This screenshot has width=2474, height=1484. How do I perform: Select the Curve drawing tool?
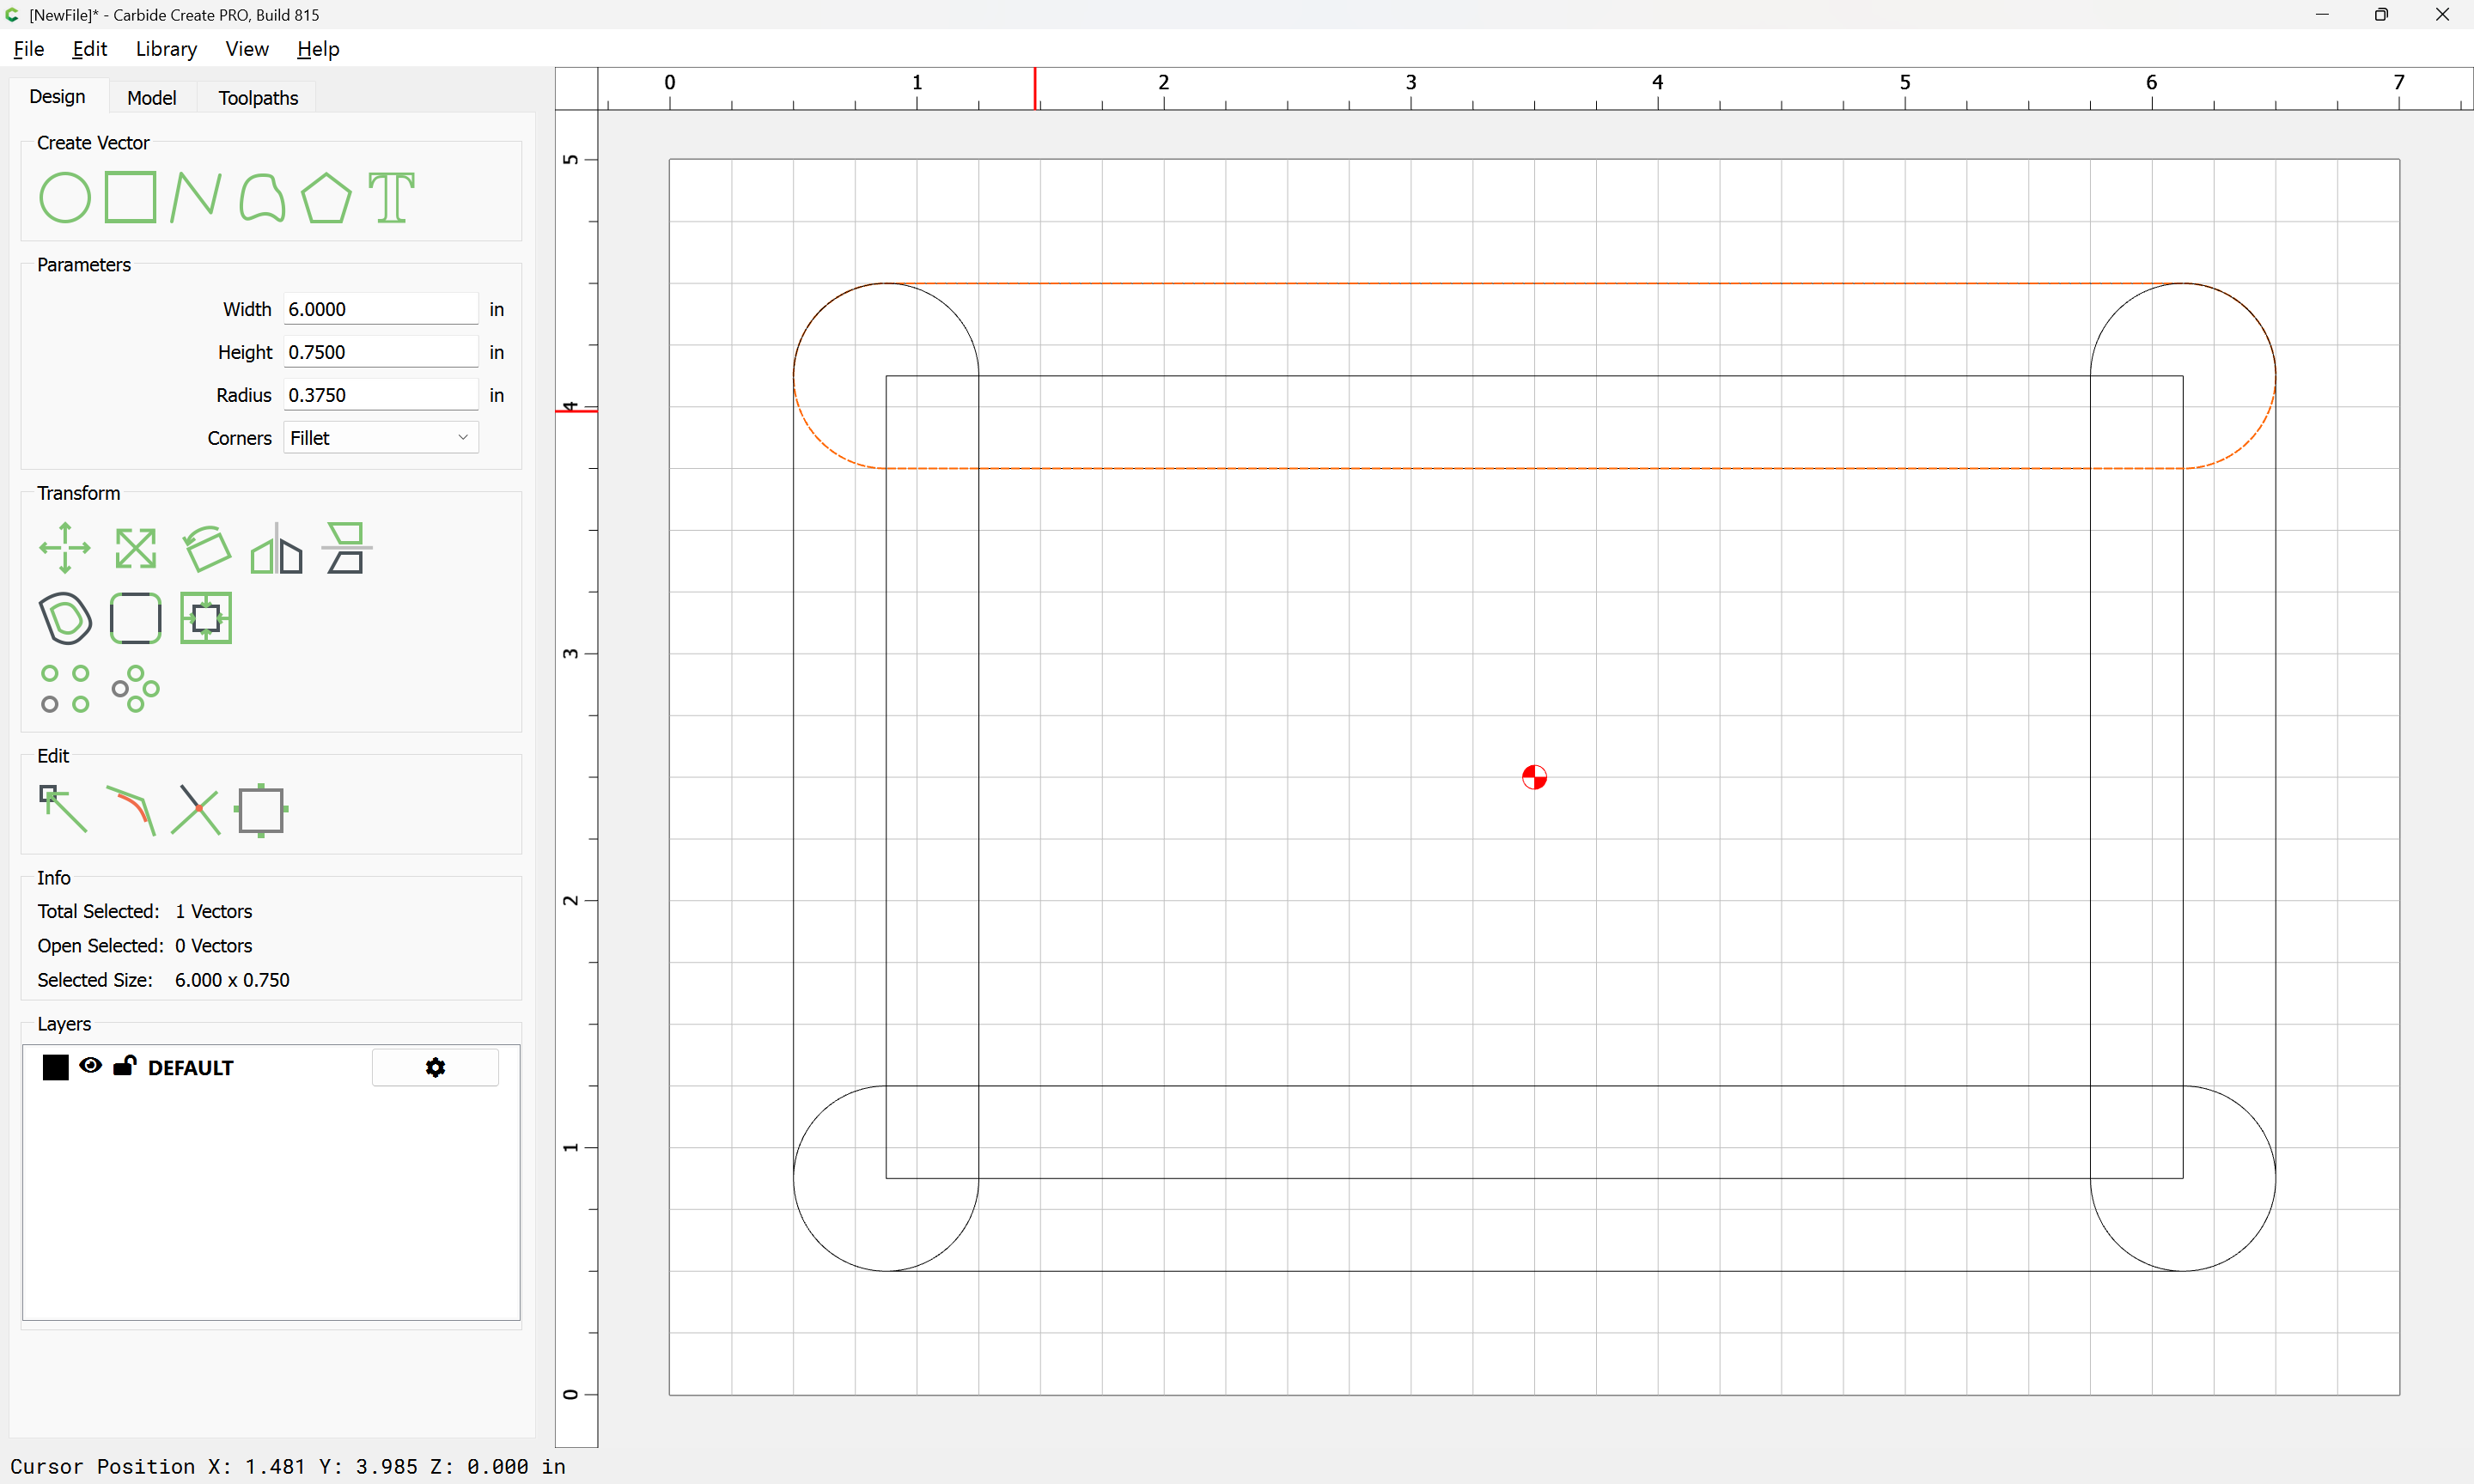click(262, 197)
